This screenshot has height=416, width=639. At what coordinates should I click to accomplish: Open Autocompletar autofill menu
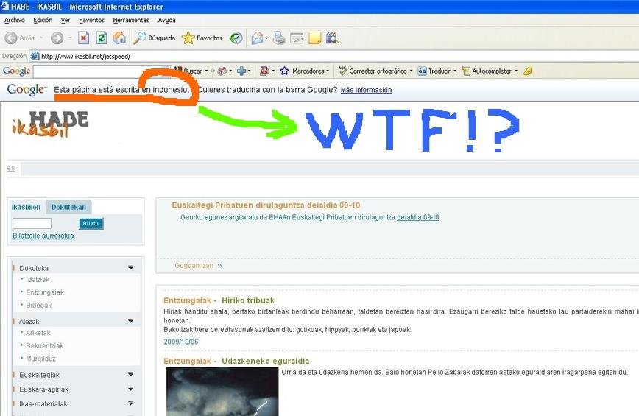[490, 71]
